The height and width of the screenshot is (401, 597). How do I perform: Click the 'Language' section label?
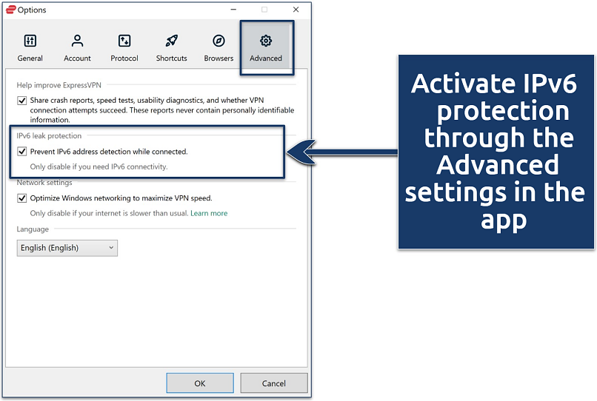pos(33,229)
